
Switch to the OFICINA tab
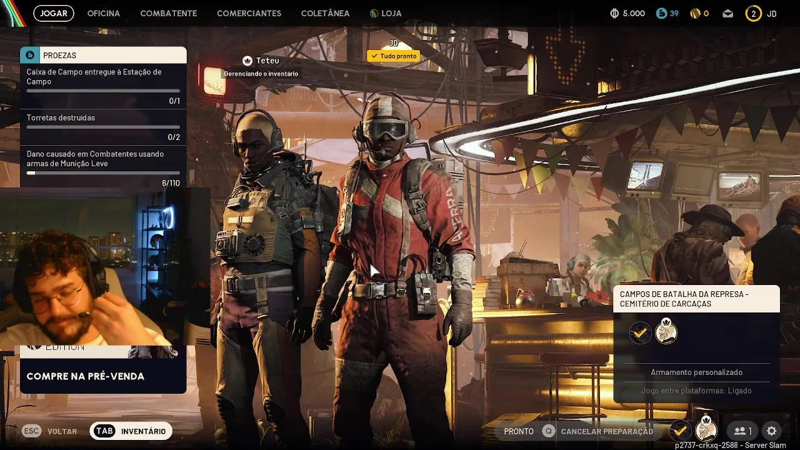(104, 13)
